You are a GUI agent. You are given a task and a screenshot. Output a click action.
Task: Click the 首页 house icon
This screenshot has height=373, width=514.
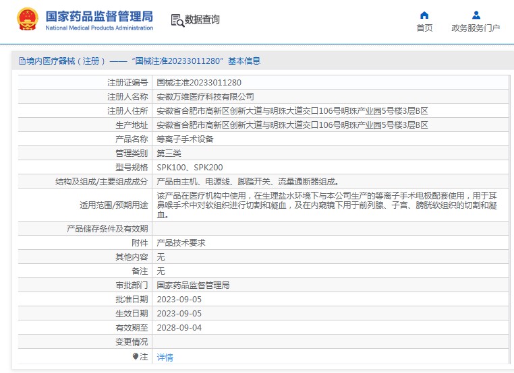point(424,15)
